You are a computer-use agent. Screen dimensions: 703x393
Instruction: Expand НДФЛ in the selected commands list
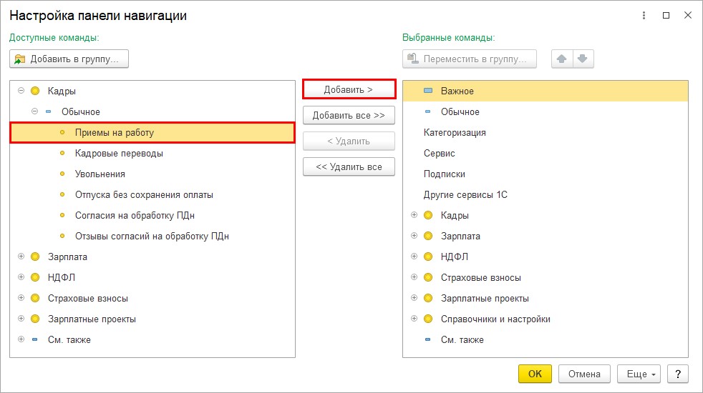(414, 257)
